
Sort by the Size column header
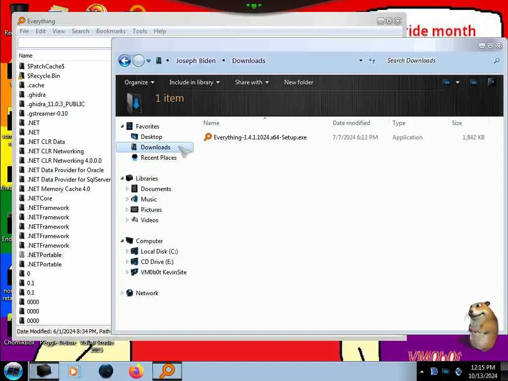457,123
